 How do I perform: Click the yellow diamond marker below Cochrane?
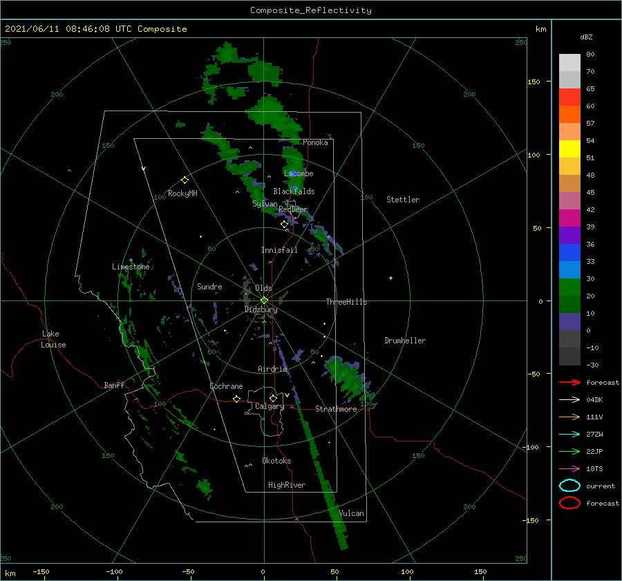[236, 399]
